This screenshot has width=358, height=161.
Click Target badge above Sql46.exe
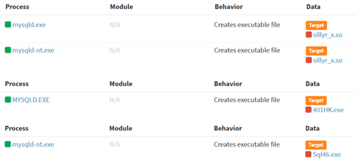tap(316, 145)
